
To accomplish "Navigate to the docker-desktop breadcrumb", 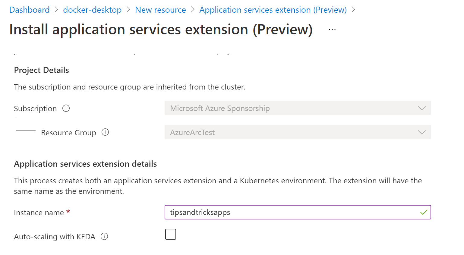I will coord(92,10).
